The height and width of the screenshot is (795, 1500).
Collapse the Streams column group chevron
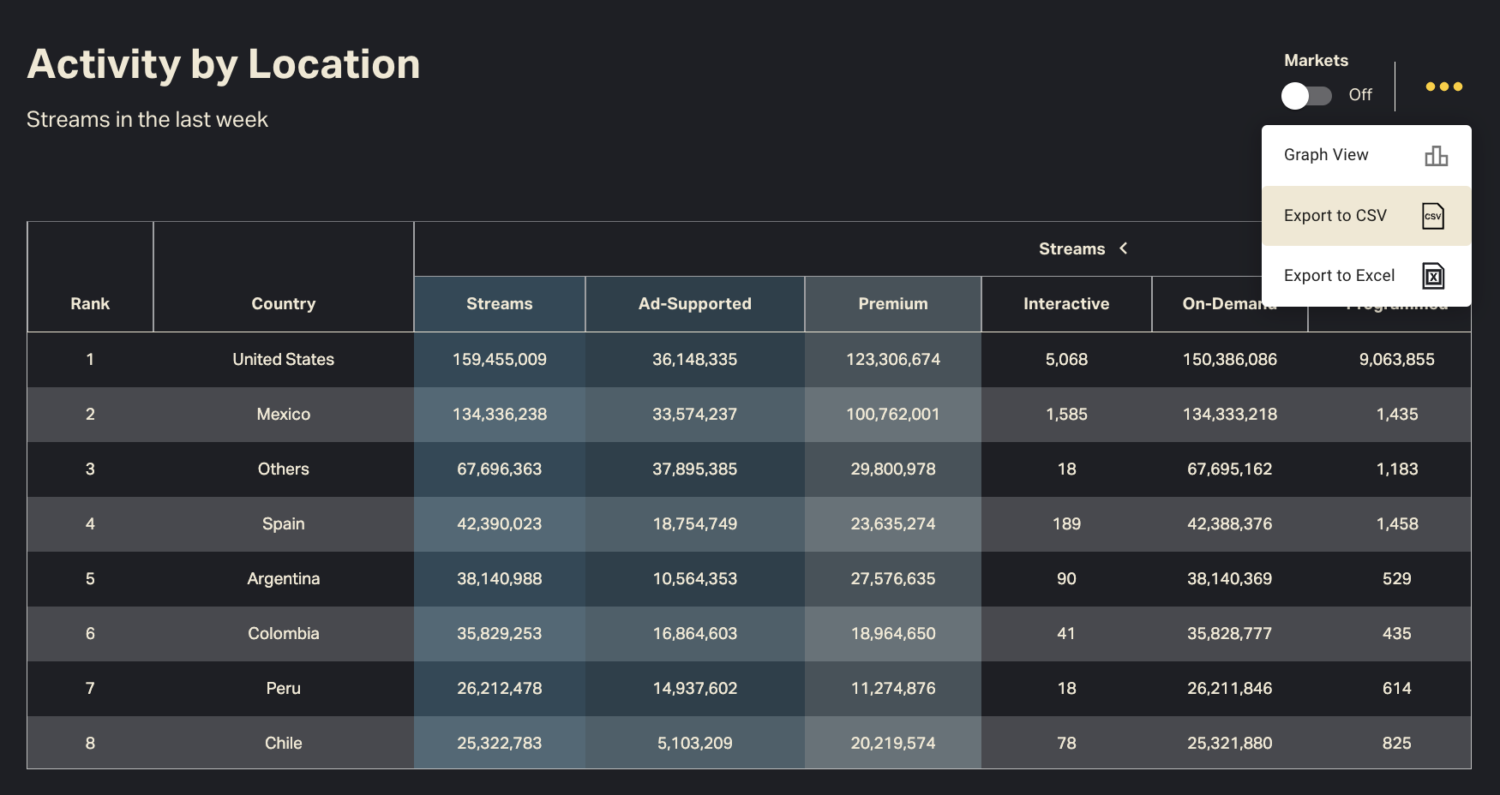tap(1123, 248)
